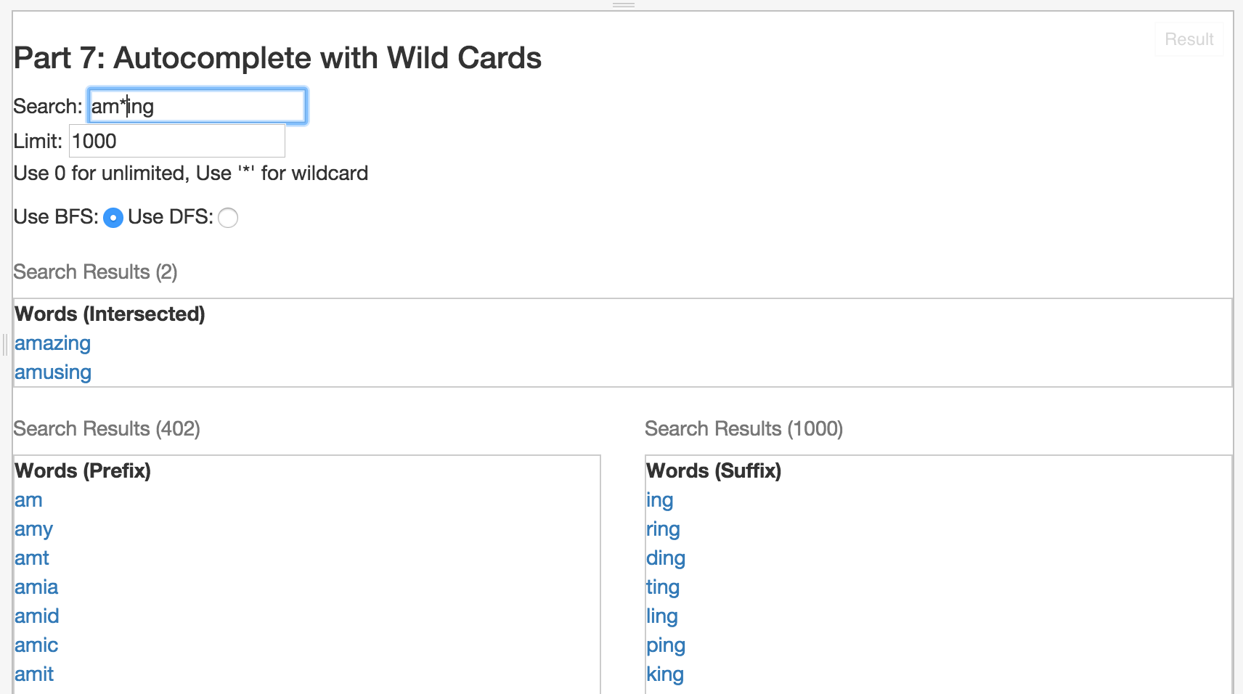Click the 'amid' word link
The height and width of the screenshot is (694, 1243).
coord(37,616)
